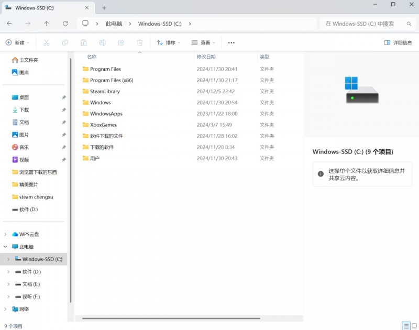The width and height of the screenshot is (419, 330).
Task: Expand chevron after Windows-SSD (C:) breadcrumb
Action: point(190,24)
